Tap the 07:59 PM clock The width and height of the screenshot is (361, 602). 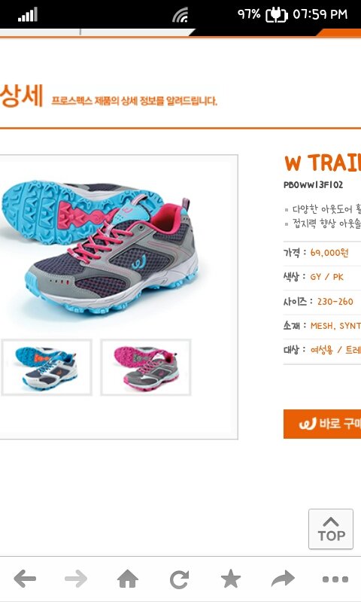click(320, 14)
